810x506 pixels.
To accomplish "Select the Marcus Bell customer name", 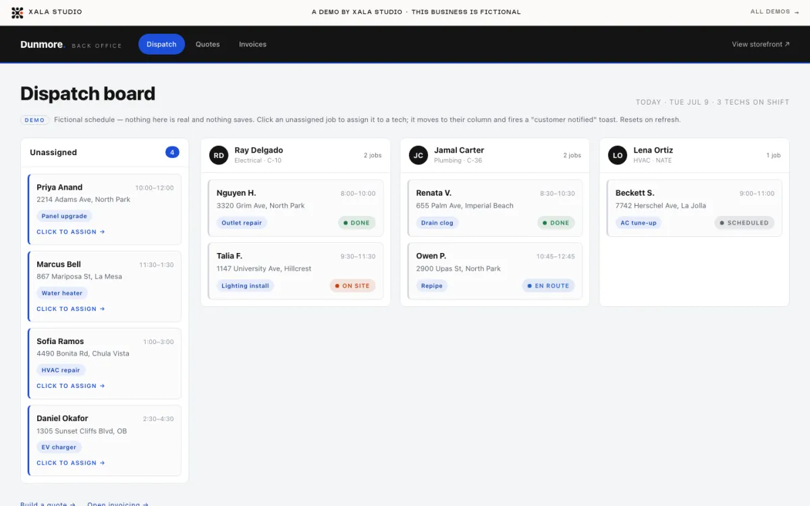I will click(x=59, y=264).
